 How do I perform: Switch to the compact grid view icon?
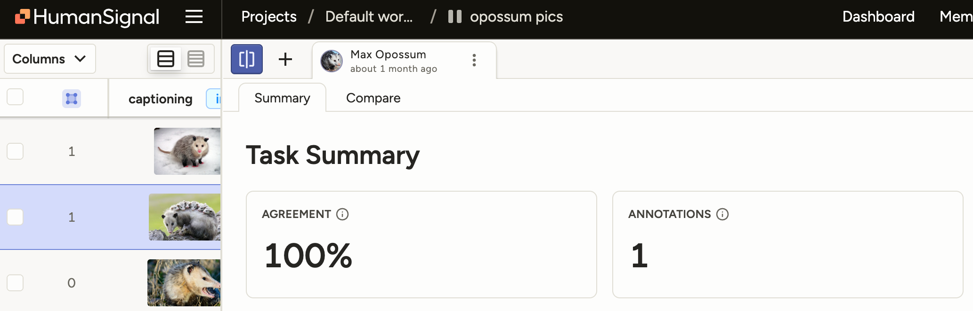click(x=196, y=59)
